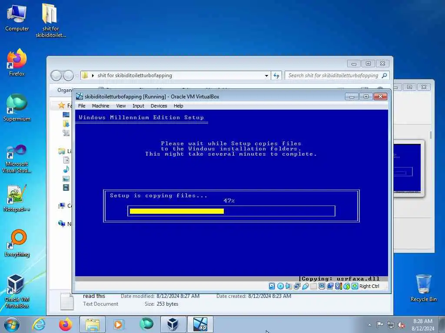The width and height of the screenshot is (445, 333).
Task: Click the yellow setup copy progress bar
Action: pos(176,211)
